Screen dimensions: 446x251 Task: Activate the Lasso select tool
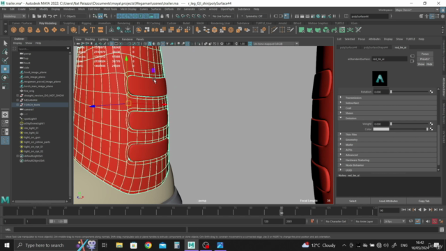(x=5, y=52)
